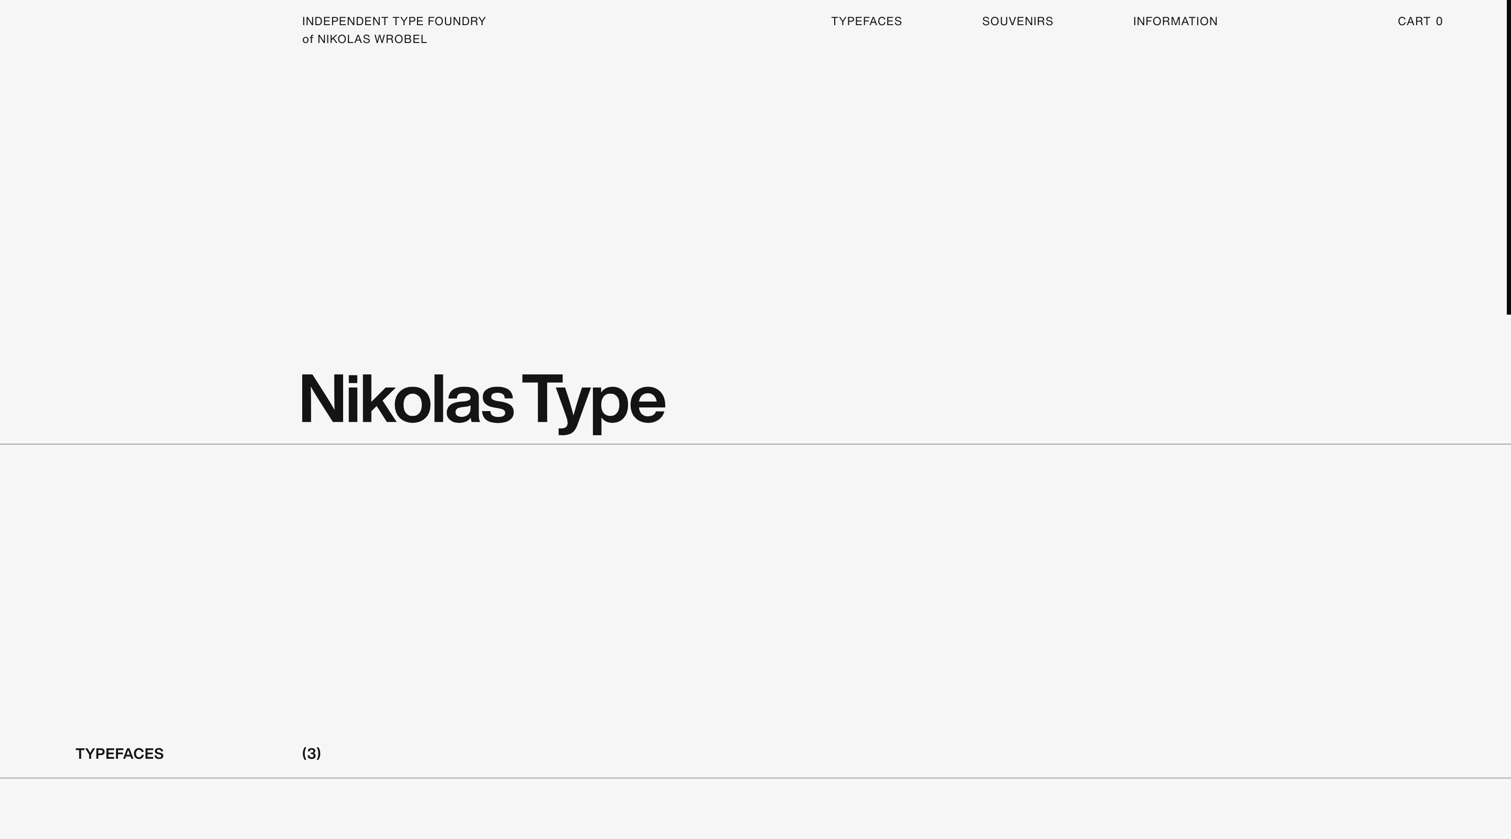Image resolution: width=1511 pixels, height=839 pixels.
Task: Click the word "Type" in the headline
Action: pos(592,400)
